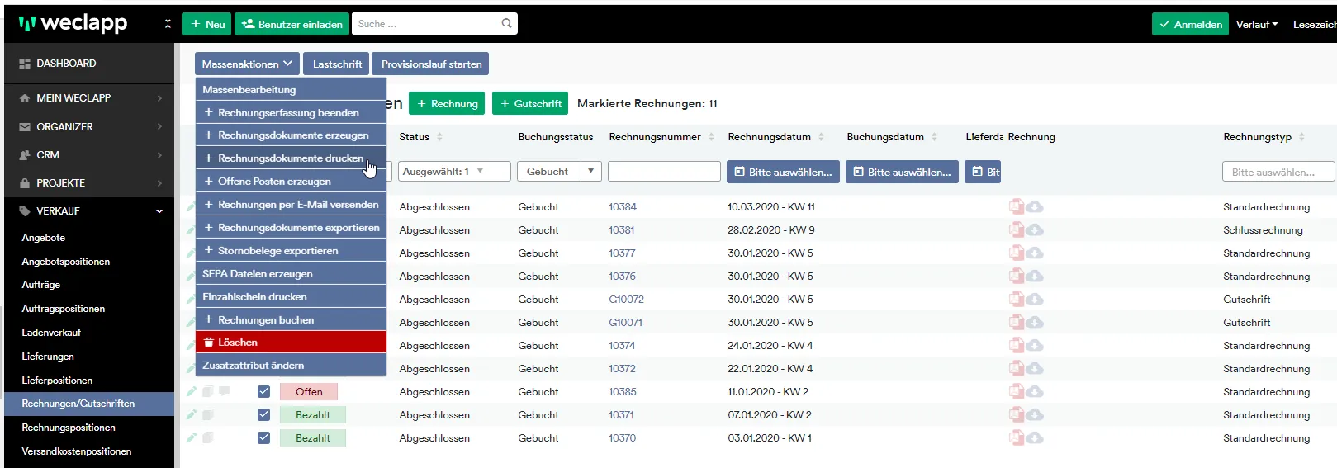The height and width of the screenshot is (468, 1337).
Task: Create a new Rechnung
Action: coord(447,103)
